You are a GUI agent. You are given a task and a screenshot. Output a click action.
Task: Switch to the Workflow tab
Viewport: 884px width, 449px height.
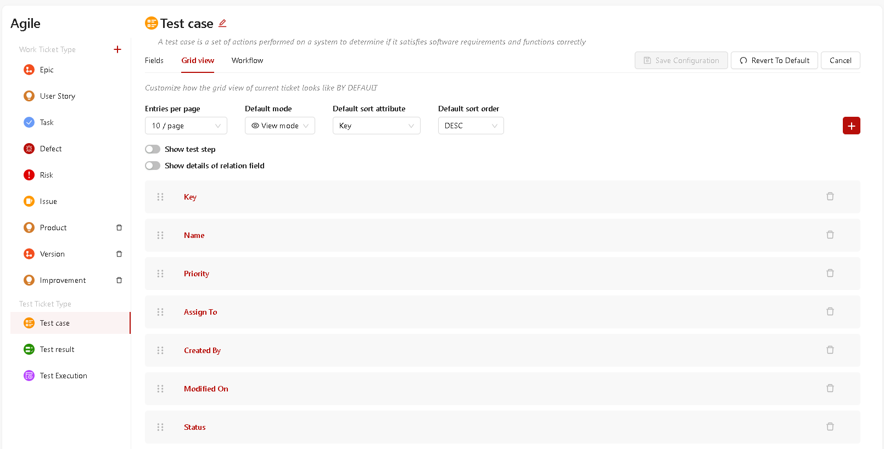pos(247,60)
